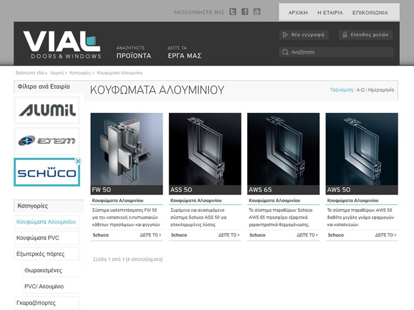Open Η ΕΤΑΙΡΙΑ menu item
Viewport: 414px width, 310px height.
330,12
